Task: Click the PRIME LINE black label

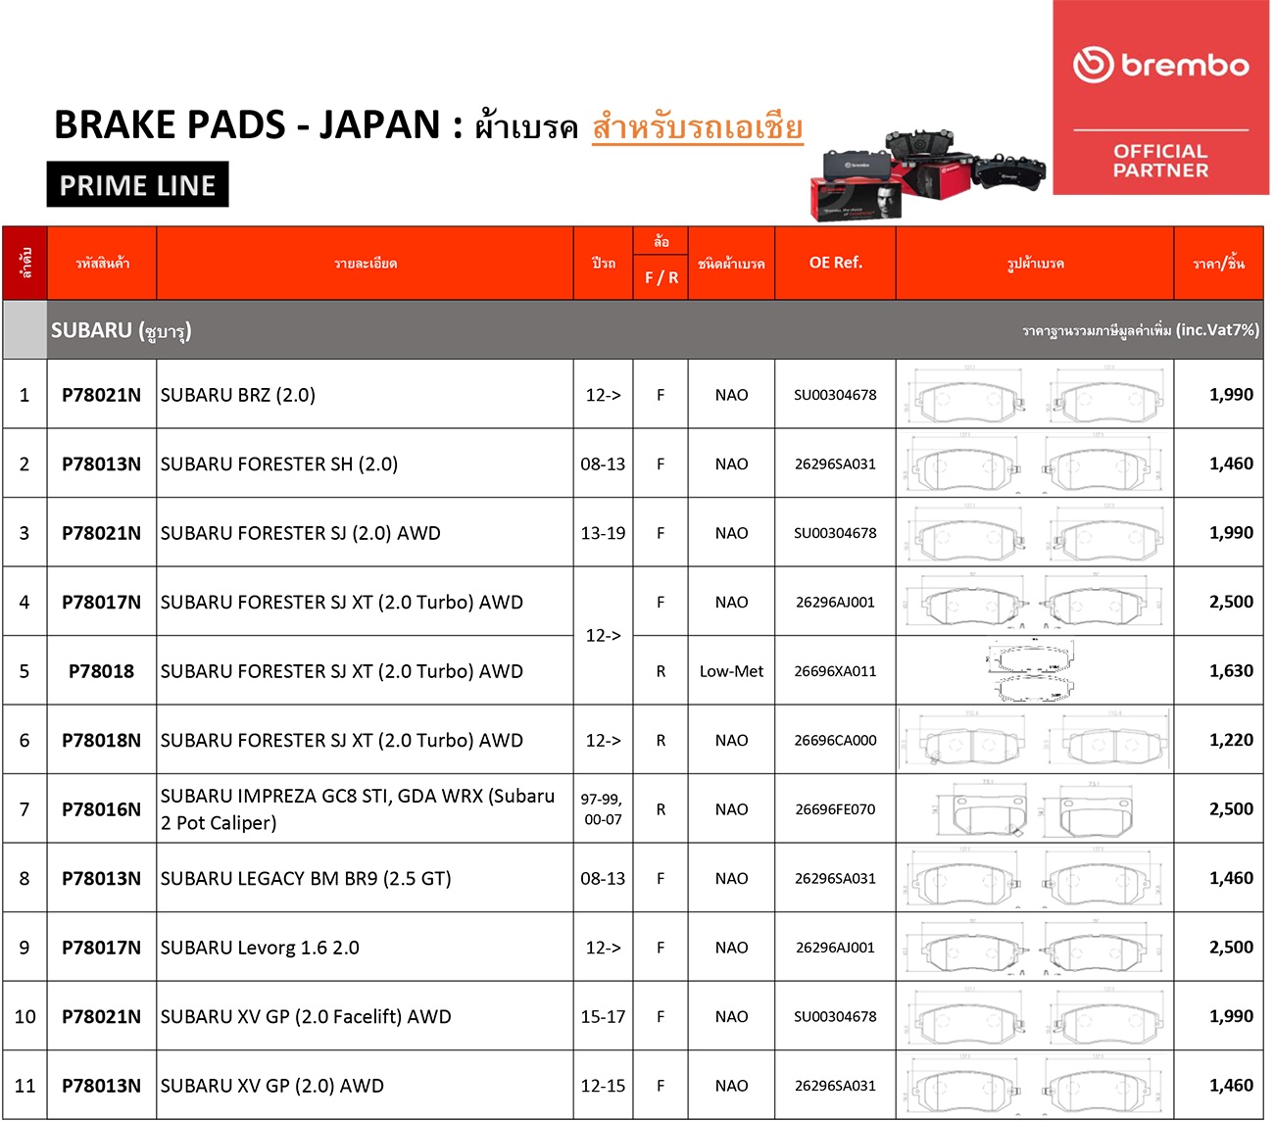Action: coord(137,184)
